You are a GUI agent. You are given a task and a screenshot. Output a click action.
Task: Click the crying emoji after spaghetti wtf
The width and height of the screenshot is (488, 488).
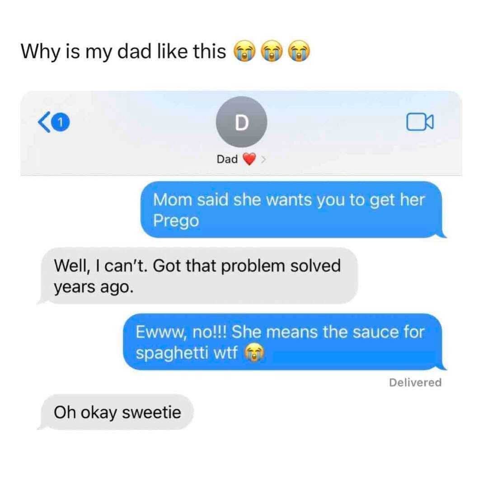click(x=254, y=352)
